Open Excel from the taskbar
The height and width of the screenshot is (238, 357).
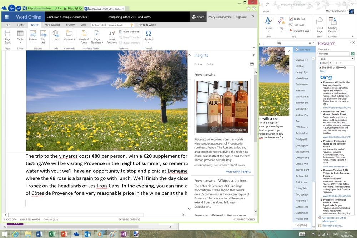51,234
